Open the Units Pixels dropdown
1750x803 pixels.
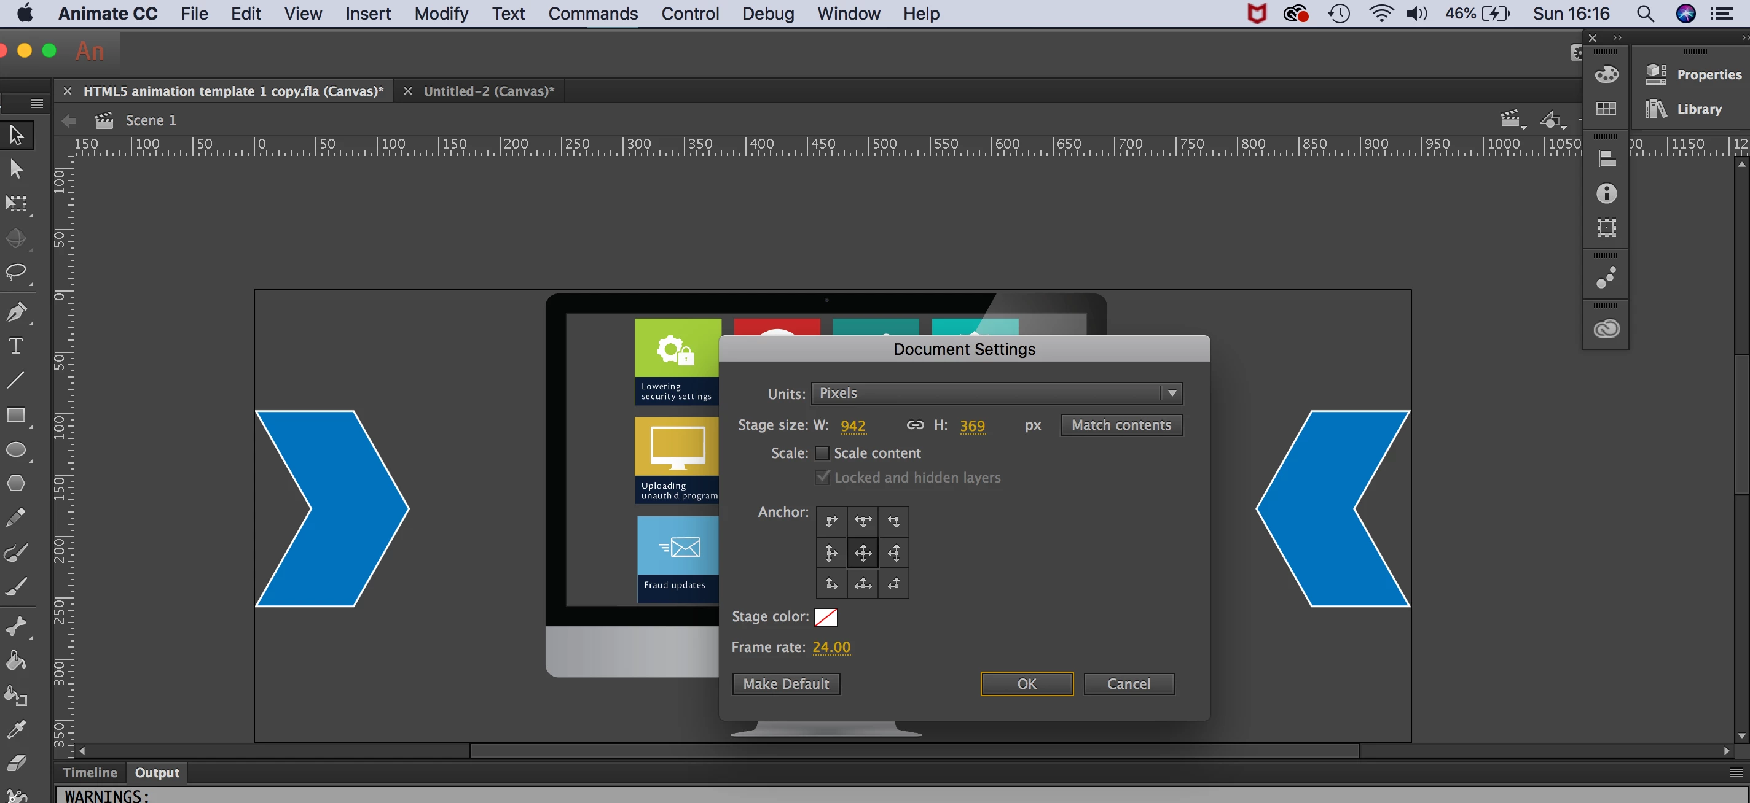[x=996, y=393]
